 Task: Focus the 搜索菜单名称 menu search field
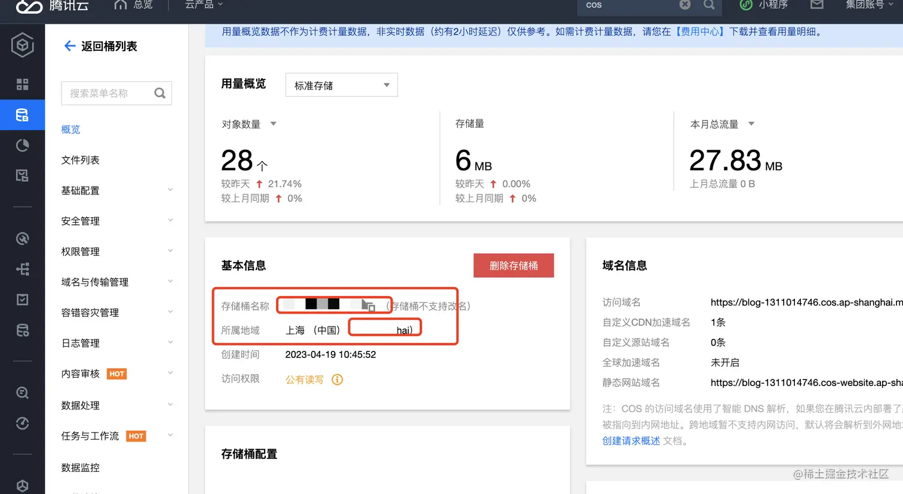pos(116,93)
